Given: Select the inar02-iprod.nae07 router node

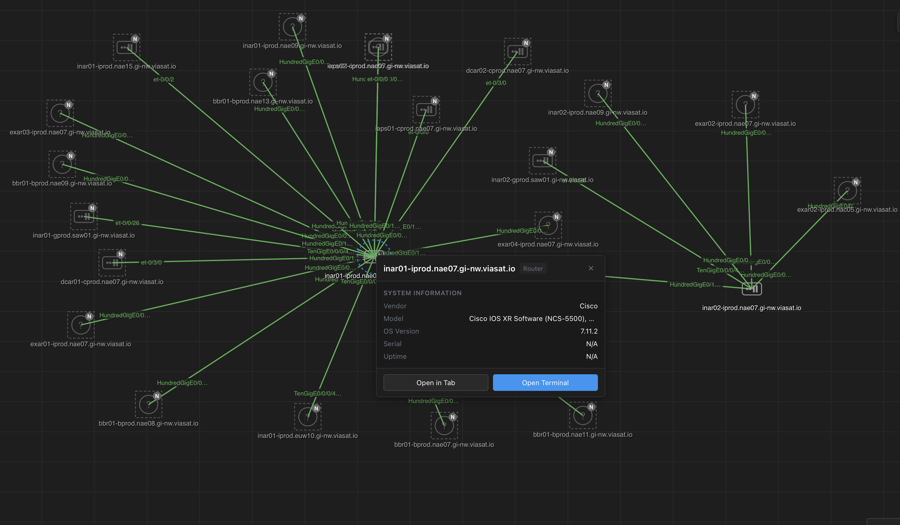Looking at the screenshot, I should point(752,289).
